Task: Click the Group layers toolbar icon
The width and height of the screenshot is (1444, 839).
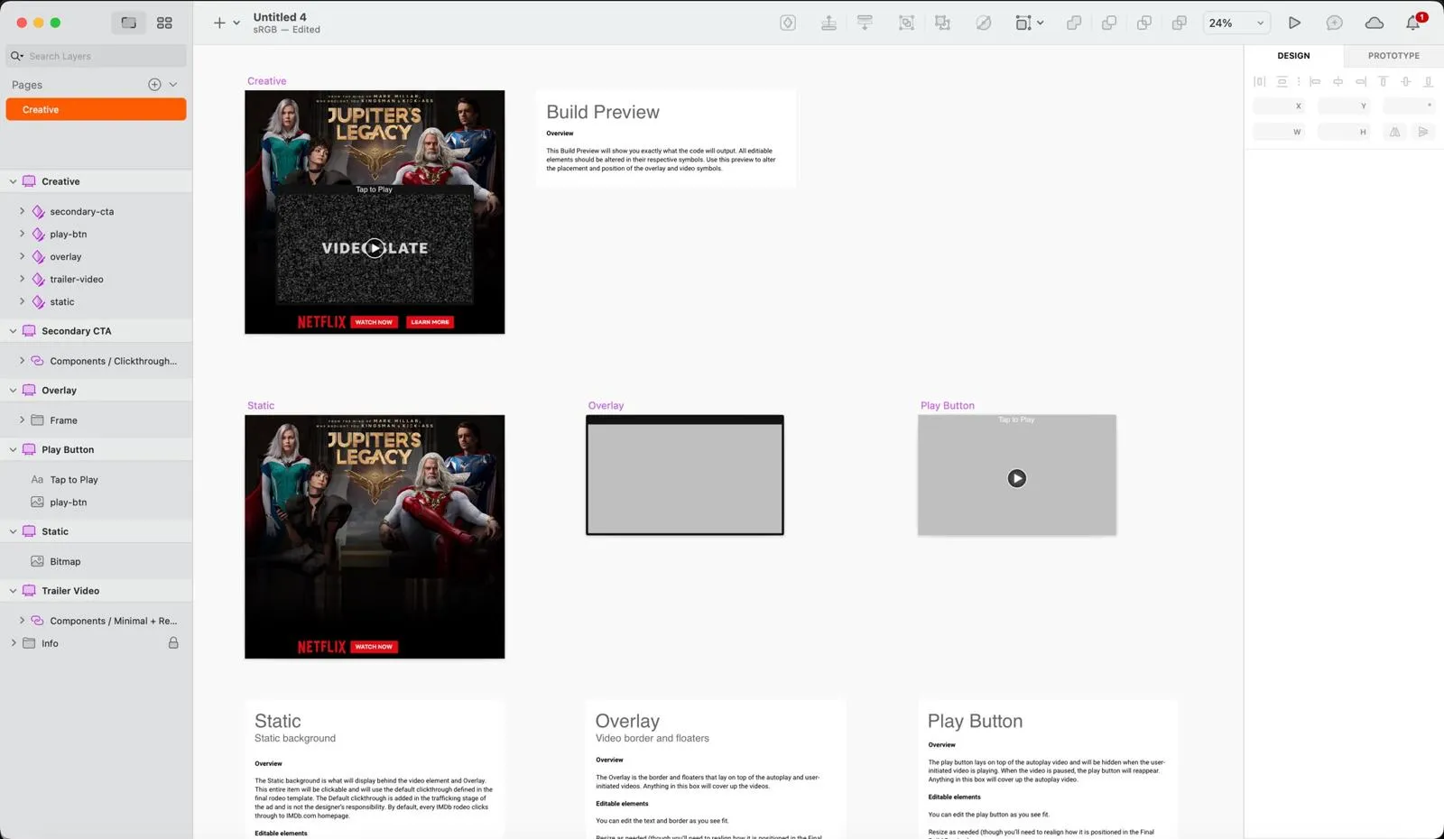Action: pyautogui.click(x=906, y=23)
